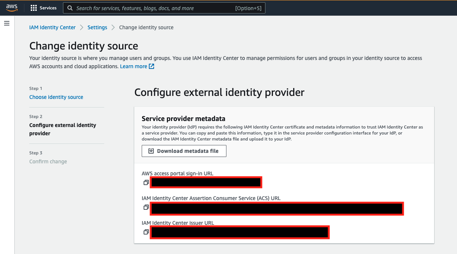Click Download metadata file button
The width and height of the screenshot is (457, 254).
point(184,151)
